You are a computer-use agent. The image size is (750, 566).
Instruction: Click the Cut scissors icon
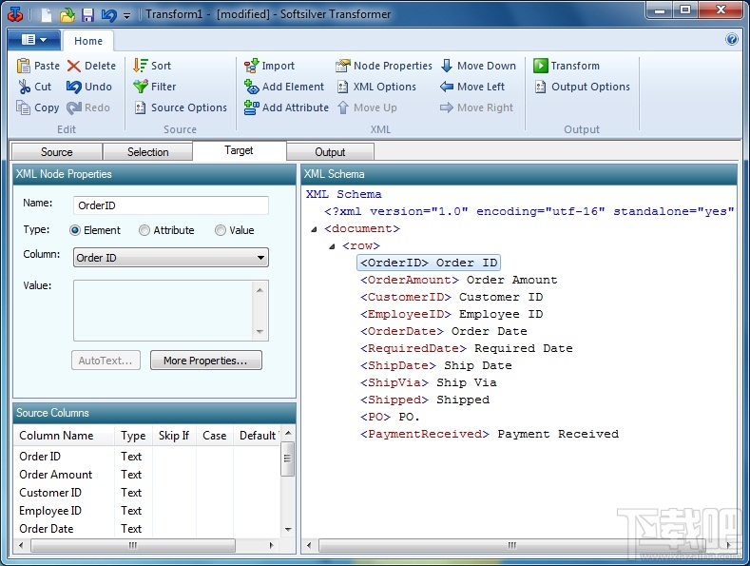tap(24, 87)
